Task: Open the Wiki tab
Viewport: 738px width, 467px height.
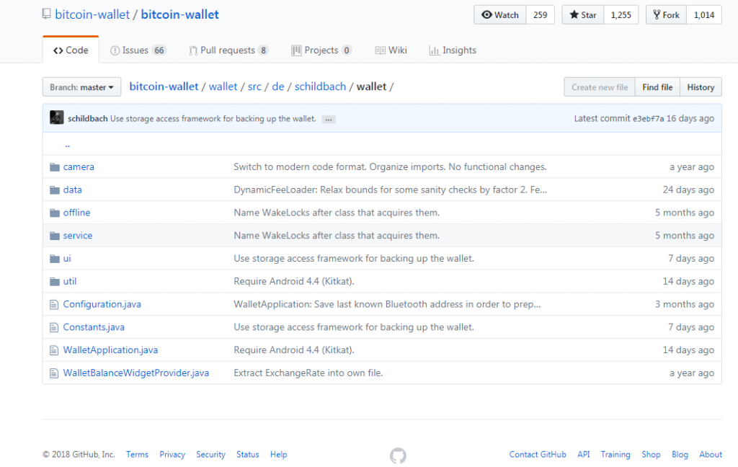Action: pos(391,50)
